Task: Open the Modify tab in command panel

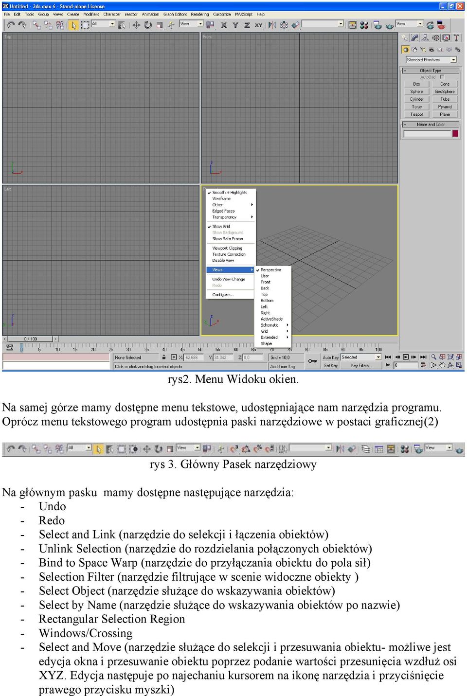Action: coord(415,37)
